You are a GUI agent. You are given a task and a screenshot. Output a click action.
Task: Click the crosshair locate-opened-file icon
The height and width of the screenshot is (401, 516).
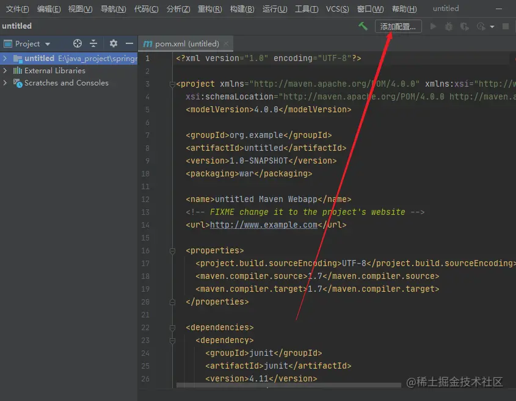78,43
